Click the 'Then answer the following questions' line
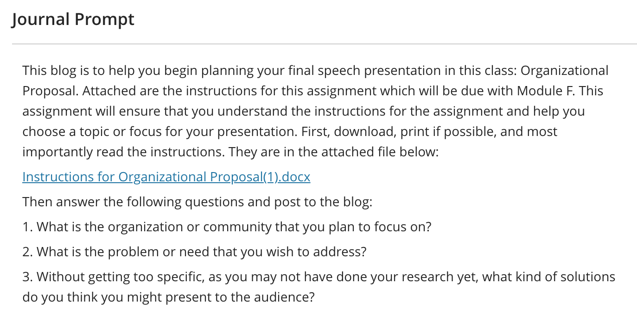637x321 pixels. 197,202
